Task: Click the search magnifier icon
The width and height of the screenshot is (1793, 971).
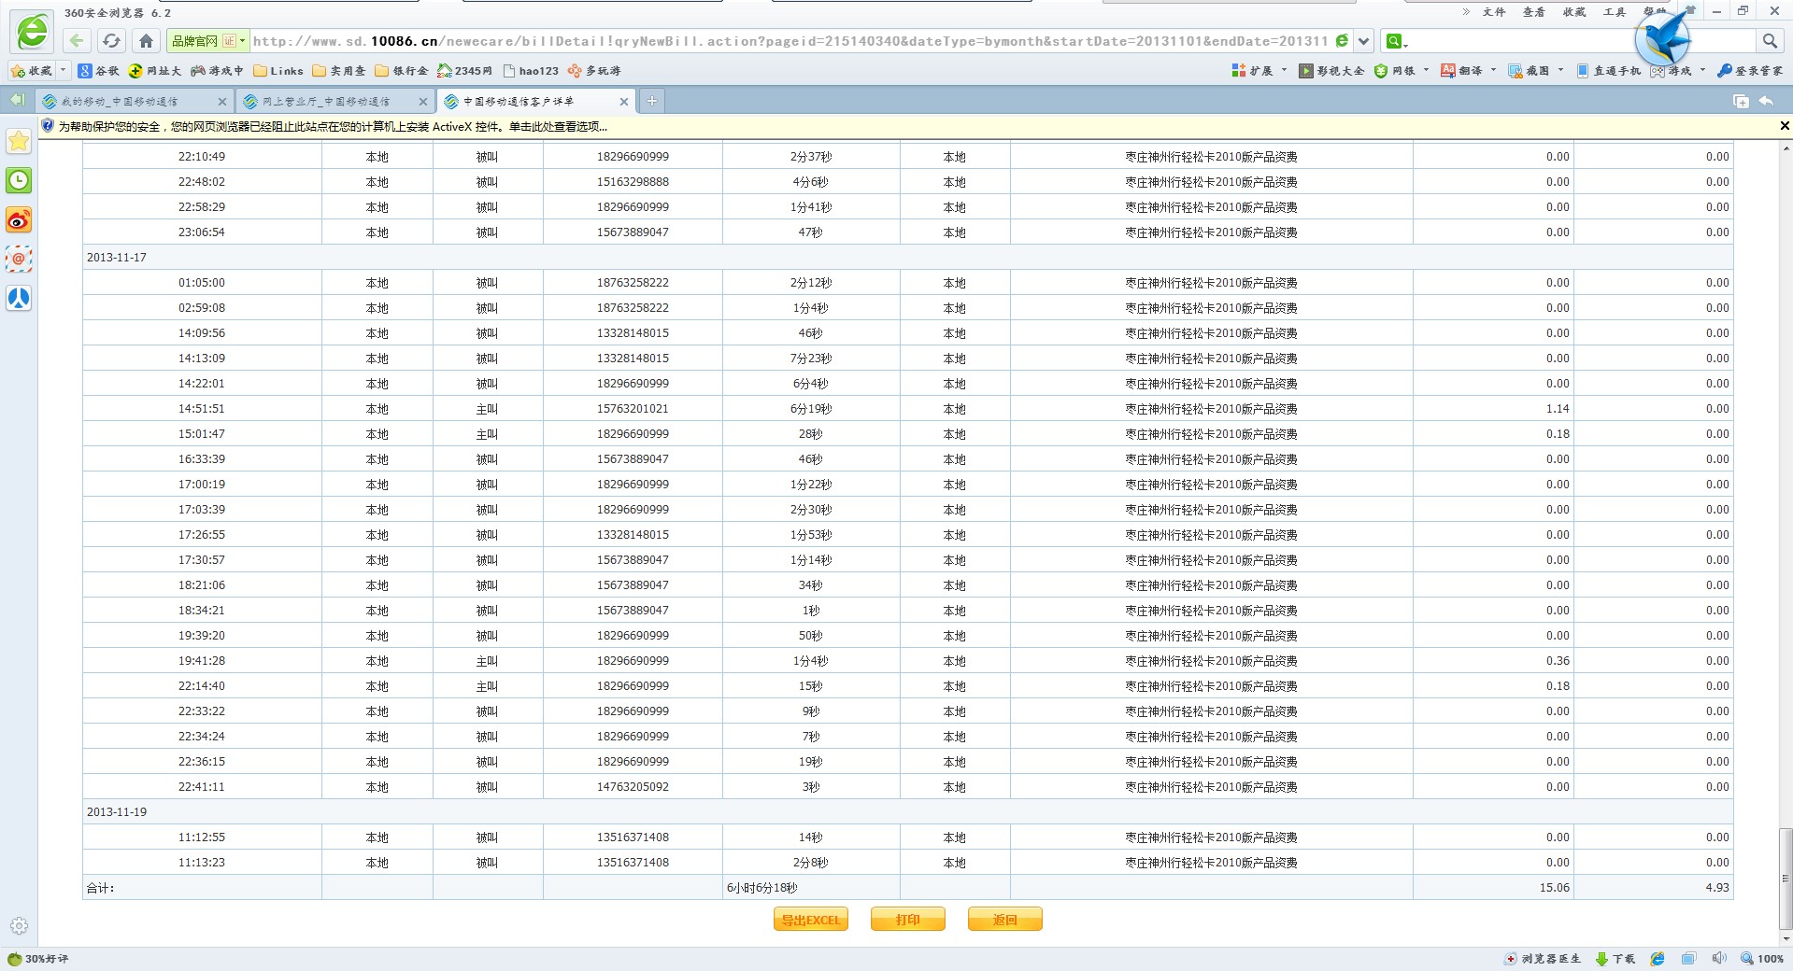Action: click(1769, 40)
